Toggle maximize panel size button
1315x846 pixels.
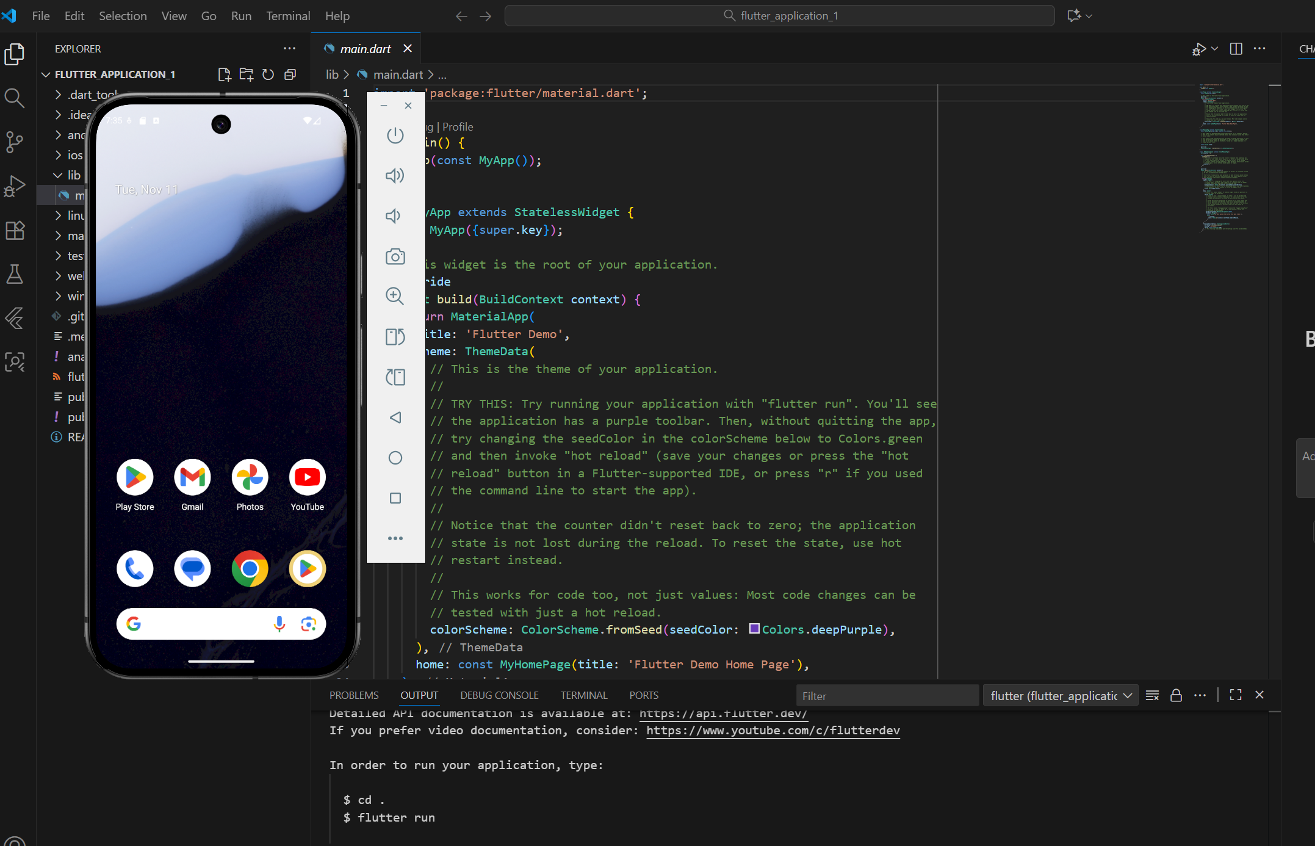tap(1236, 695)
